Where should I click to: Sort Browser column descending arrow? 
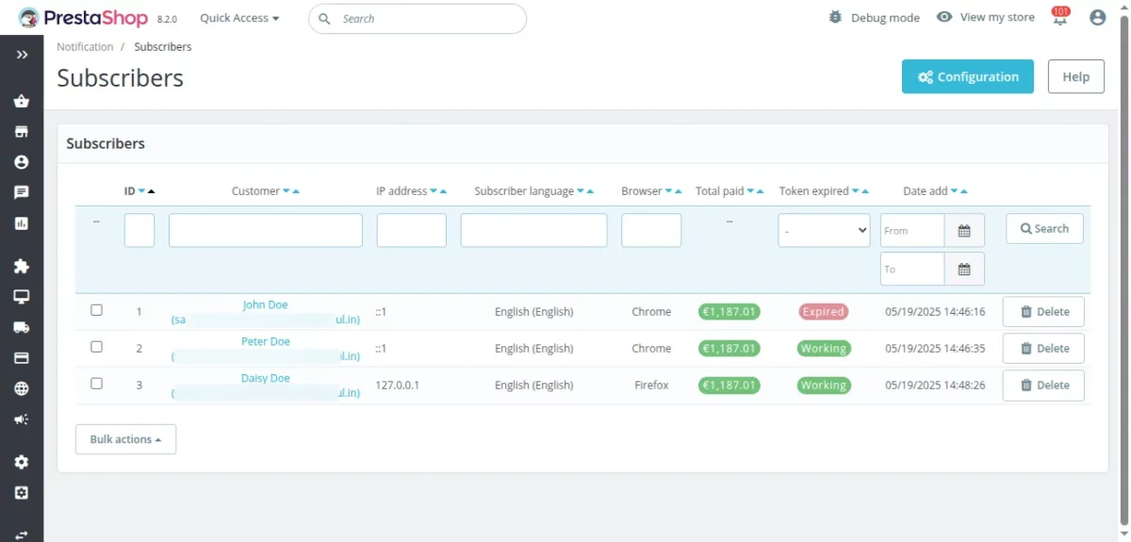pyautogui.click(x=668, y=191)
